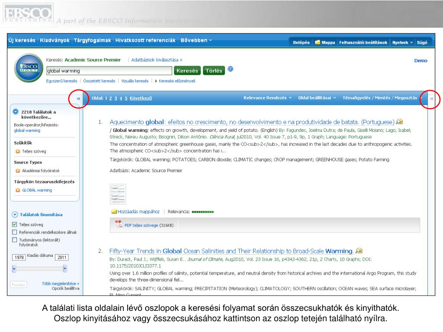Open the Oldal beállításai dropdown

[317, 98]
